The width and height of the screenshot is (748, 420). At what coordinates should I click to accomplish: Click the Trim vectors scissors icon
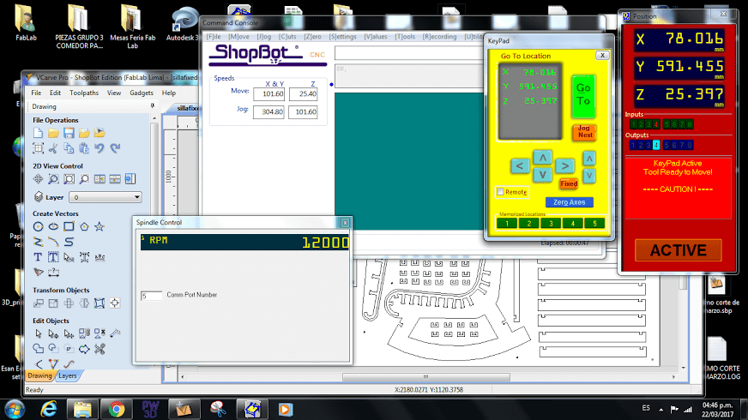100,349
